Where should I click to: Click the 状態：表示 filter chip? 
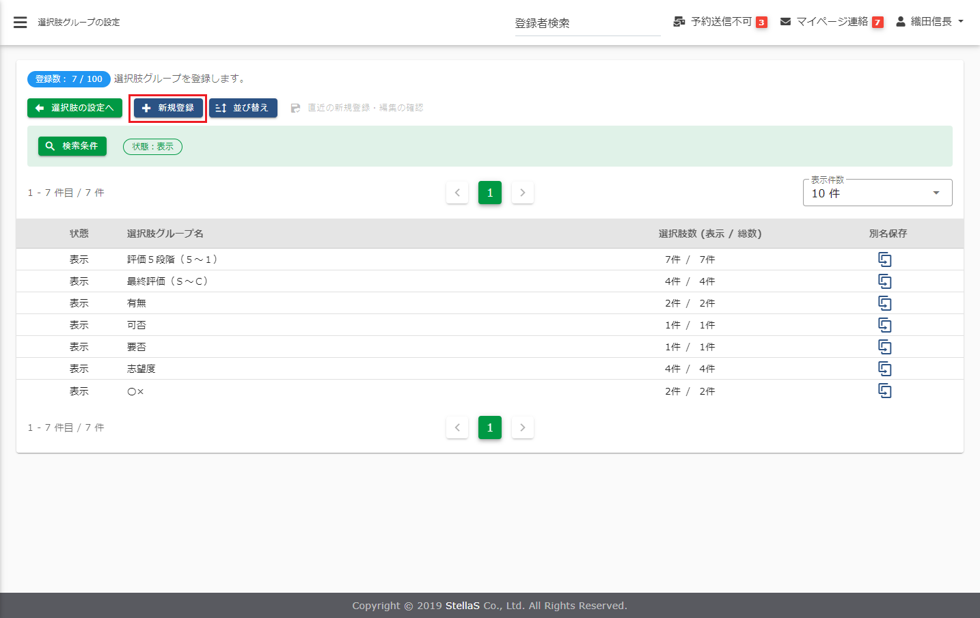152,147
